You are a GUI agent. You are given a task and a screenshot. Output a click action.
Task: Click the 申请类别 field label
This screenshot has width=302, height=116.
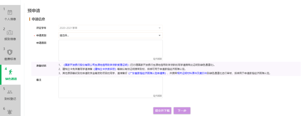[x=41, y=35]
